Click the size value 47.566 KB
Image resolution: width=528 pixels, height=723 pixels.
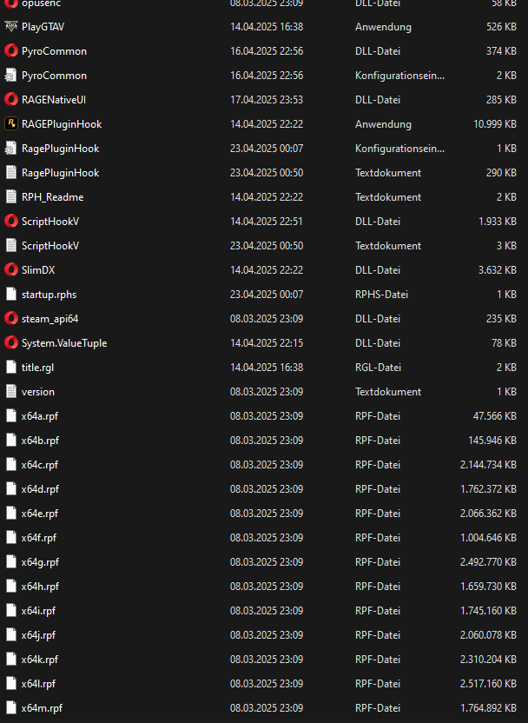pos(494,416)
